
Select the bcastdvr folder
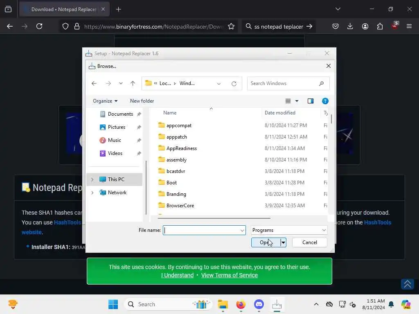(176, 171)
